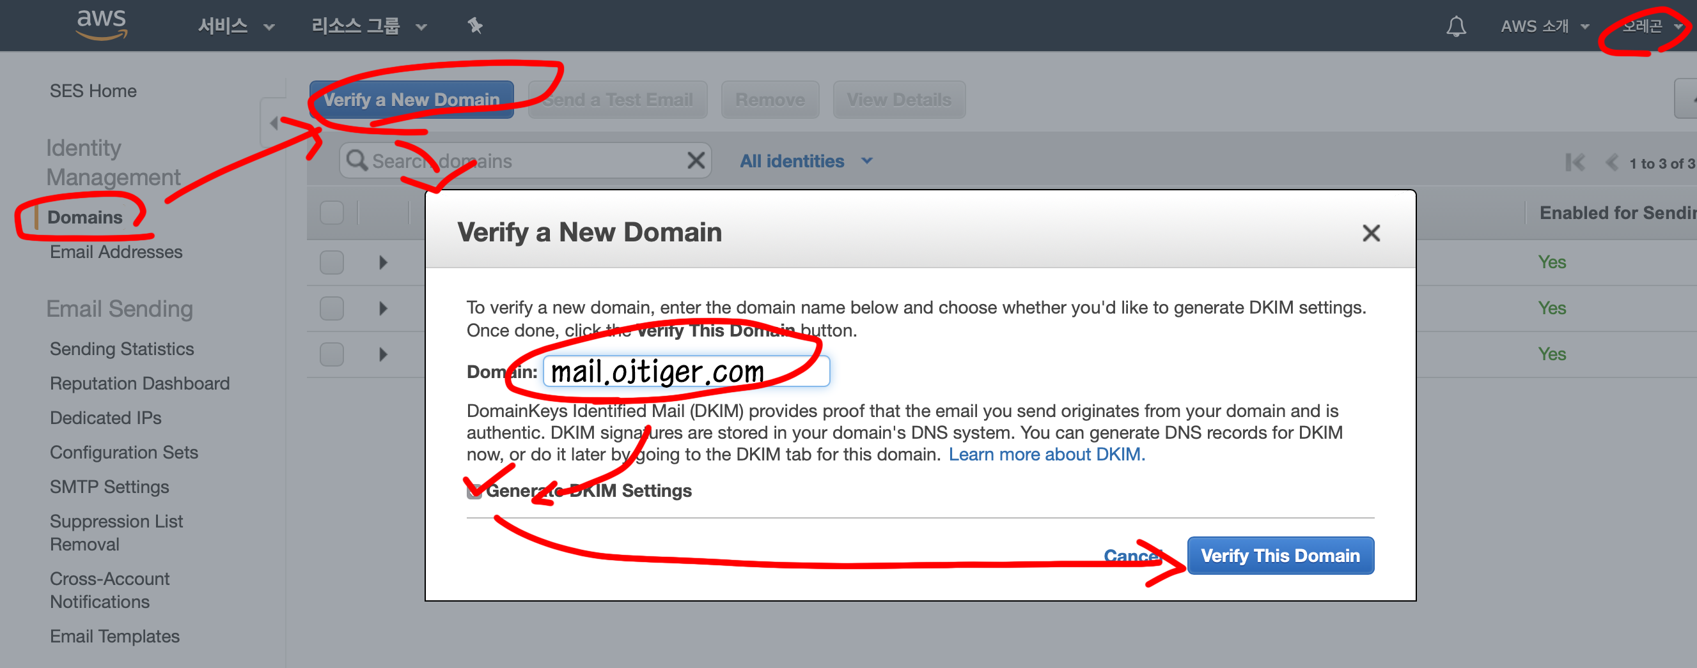This screenshot has width=1697, height=668.
Task: Click Verify a New Domain button
Action: click(411, 100)
